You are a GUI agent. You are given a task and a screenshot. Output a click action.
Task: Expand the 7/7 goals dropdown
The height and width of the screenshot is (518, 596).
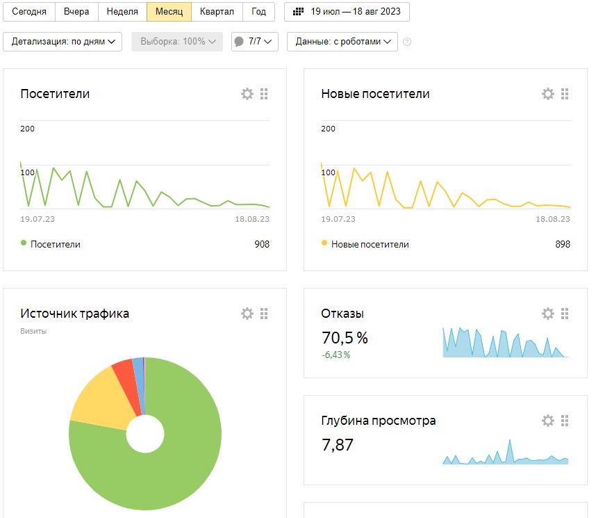(x=255, y=42)
